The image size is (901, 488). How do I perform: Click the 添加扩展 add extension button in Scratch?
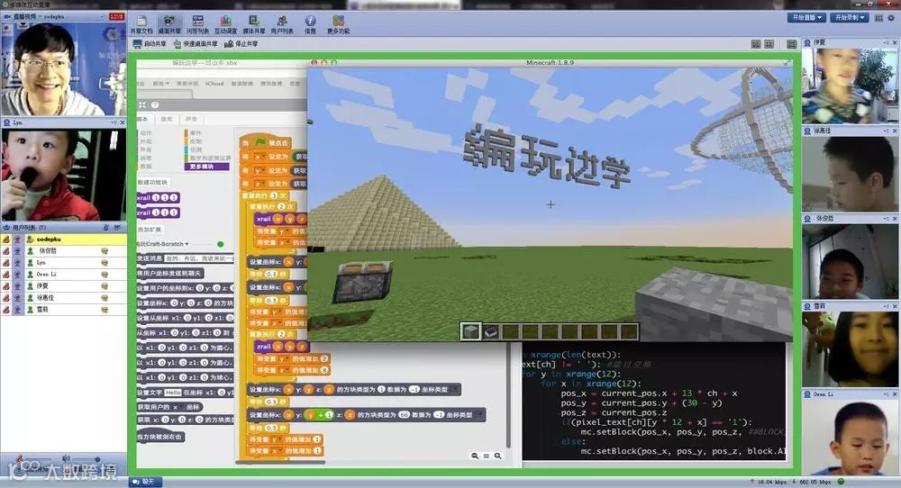(150, 229)
